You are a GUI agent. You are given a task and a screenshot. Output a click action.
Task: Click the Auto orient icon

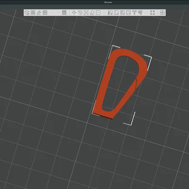[x=39, y=13]
